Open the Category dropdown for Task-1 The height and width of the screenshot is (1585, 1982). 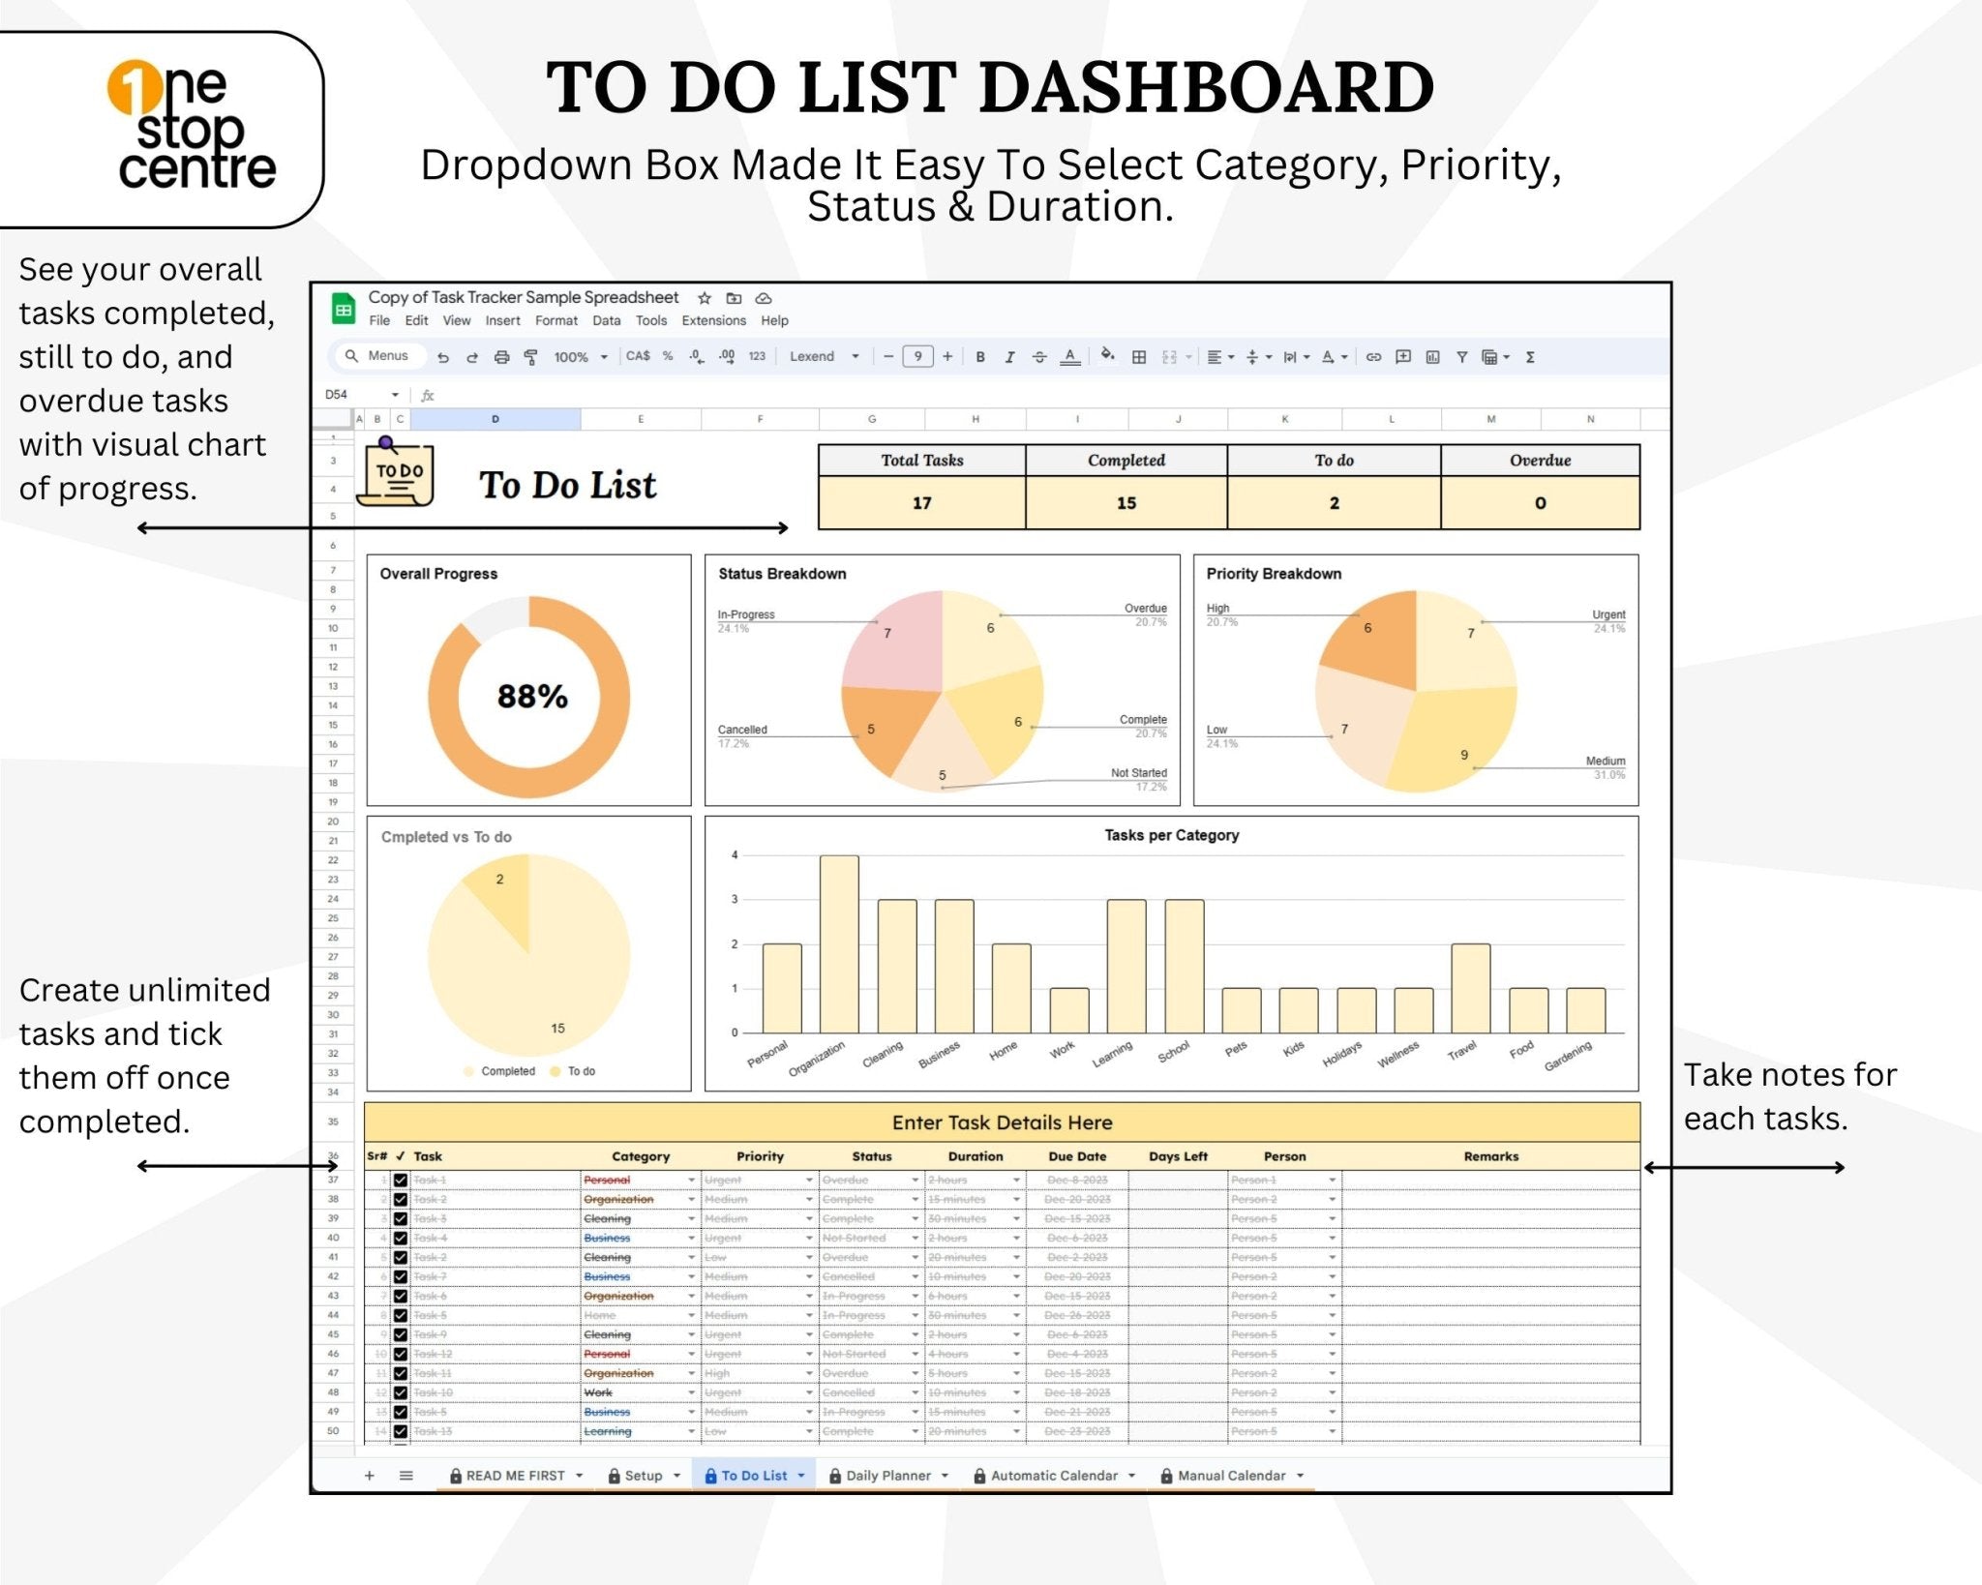tap(691, 1180)
